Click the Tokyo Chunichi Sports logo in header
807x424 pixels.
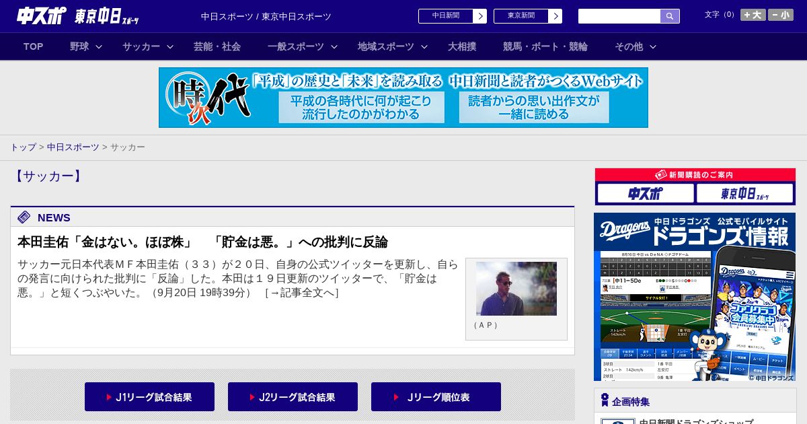(107, 17)
